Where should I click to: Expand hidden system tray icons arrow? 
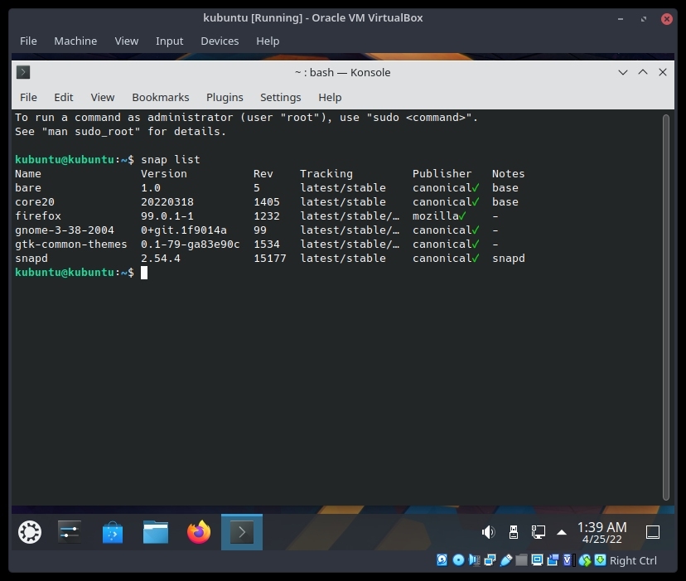[x=562, y=533]
